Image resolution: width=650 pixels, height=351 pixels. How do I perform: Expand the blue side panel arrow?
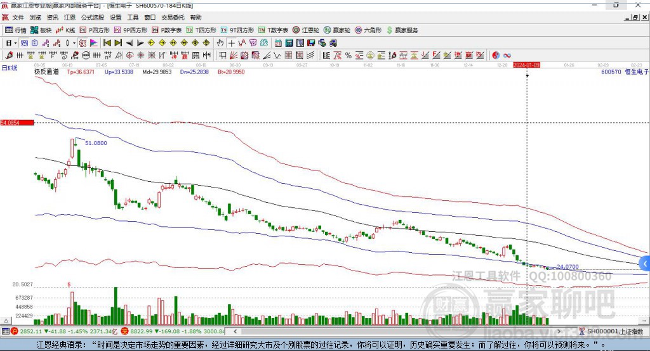tap(645, 264)
